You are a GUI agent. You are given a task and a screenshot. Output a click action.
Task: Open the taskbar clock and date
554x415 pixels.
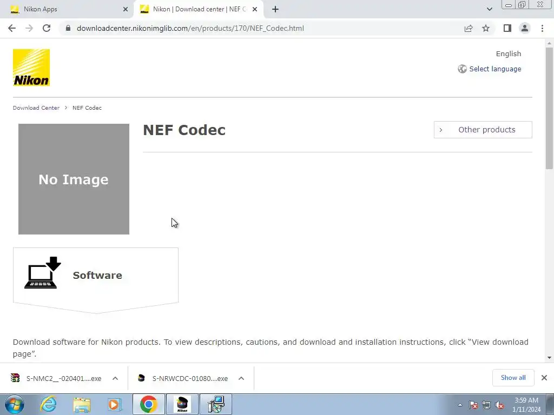[x=526, y=405]
